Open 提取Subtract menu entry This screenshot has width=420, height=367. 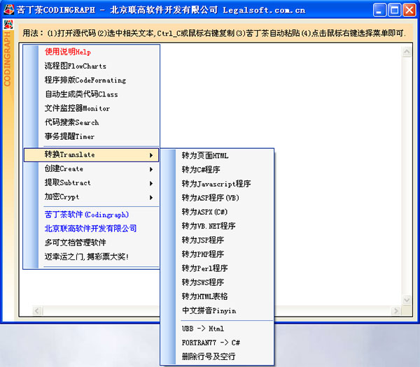pyautogui.click(x=91, y=183)
